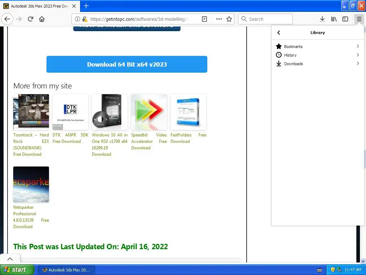The height and width of the screenshot is (275, 366).
Task: Click the FastFolders box thumbnail
Action: 188,112
